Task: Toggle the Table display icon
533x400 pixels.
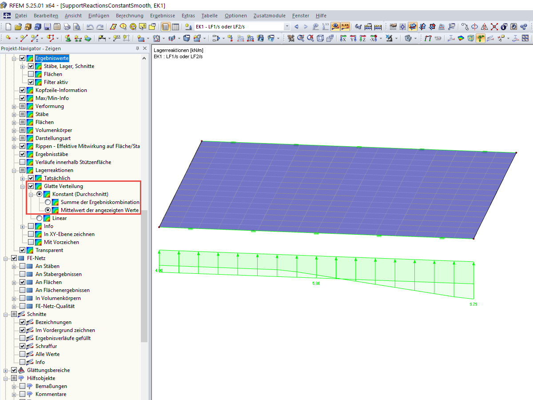Action: [x=175, y=27]
